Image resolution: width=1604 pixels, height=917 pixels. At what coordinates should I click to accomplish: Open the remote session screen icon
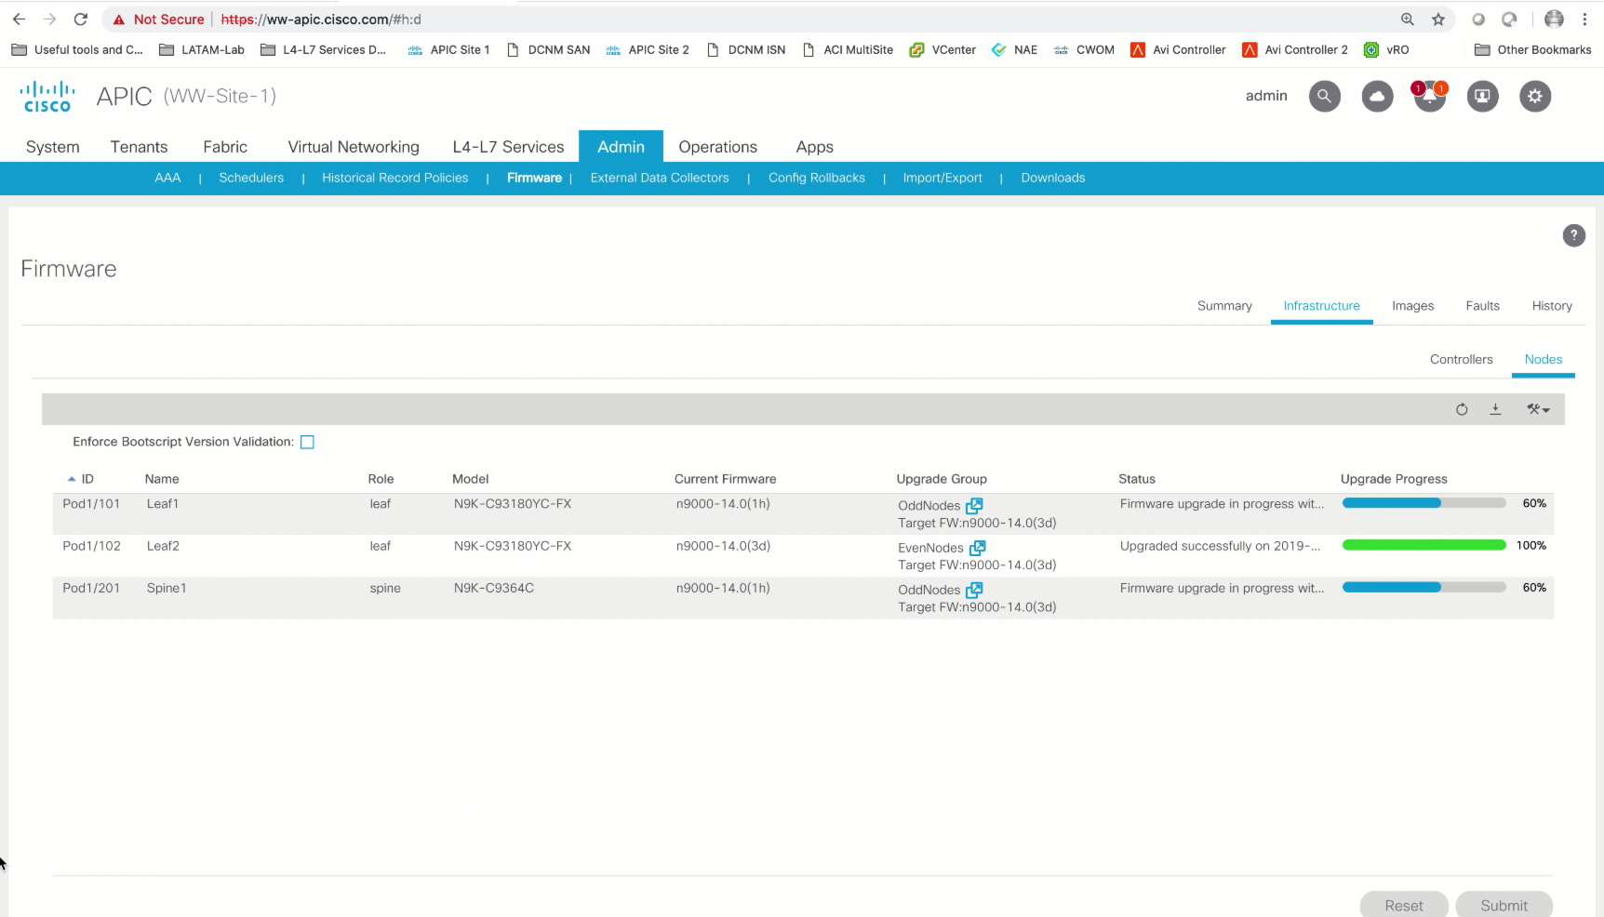coord(1482,96)
